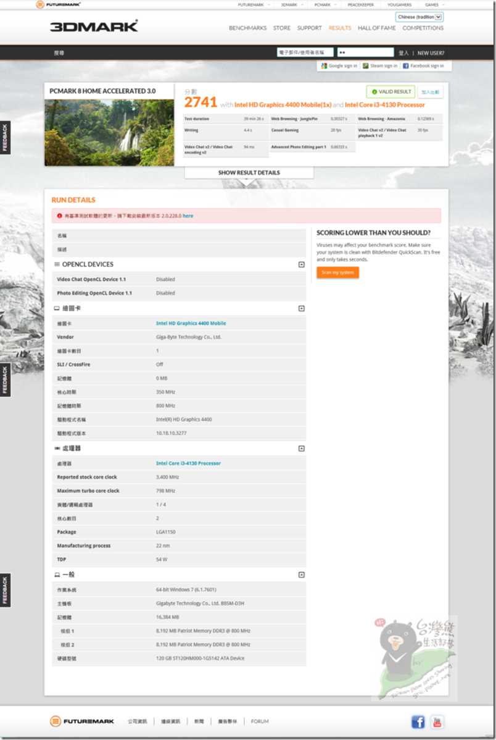This screenshot has width=496, height=740.
Task: Open the Store menu item
Action: tap(282, 28)
